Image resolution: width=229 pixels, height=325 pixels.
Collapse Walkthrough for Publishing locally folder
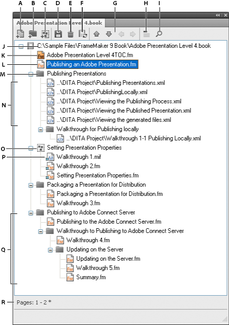[41, 130]
